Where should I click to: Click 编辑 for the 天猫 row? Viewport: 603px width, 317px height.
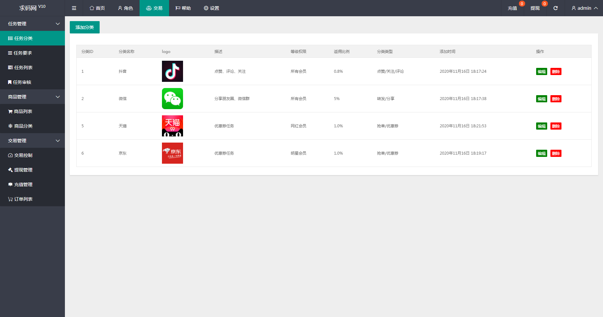pos(542,126)
